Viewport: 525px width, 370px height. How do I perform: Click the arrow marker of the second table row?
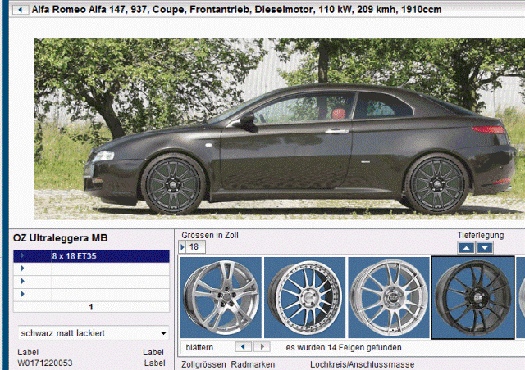[22, 268]
